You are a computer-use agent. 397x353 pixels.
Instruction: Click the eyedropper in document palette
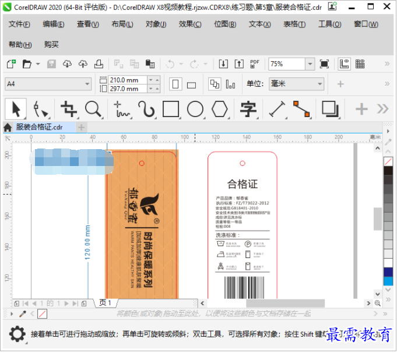[23, 314]
